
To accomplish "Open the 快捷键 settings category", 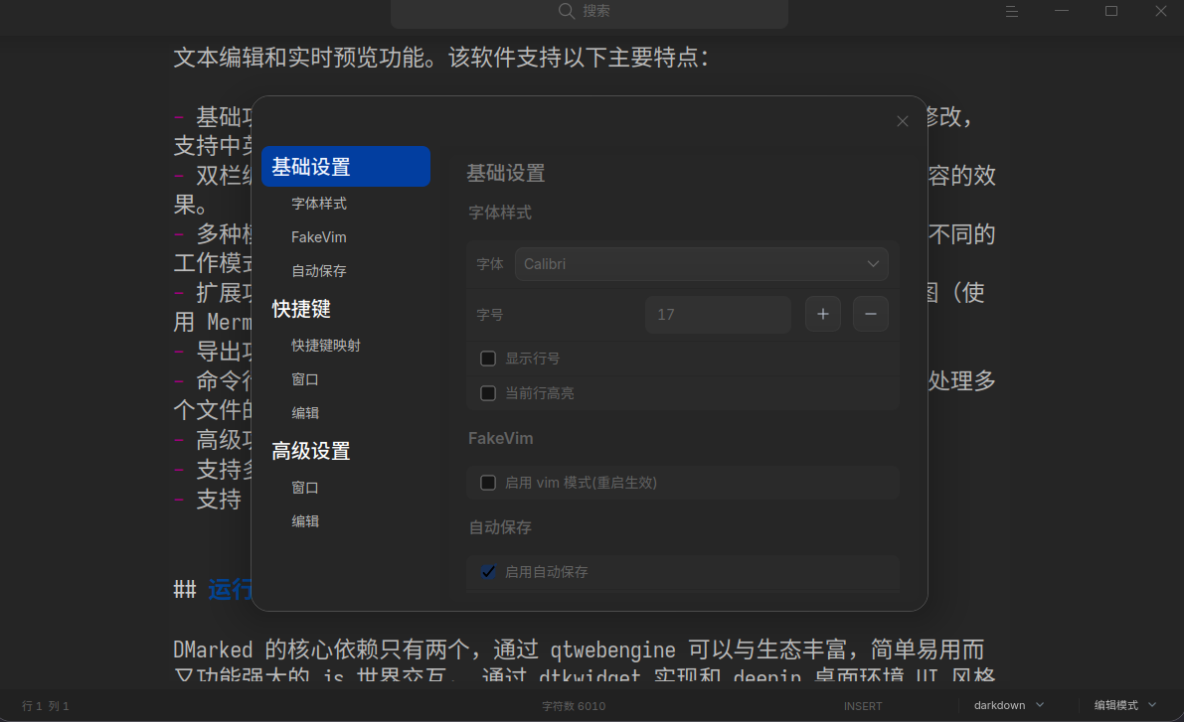I will point(301,309).
